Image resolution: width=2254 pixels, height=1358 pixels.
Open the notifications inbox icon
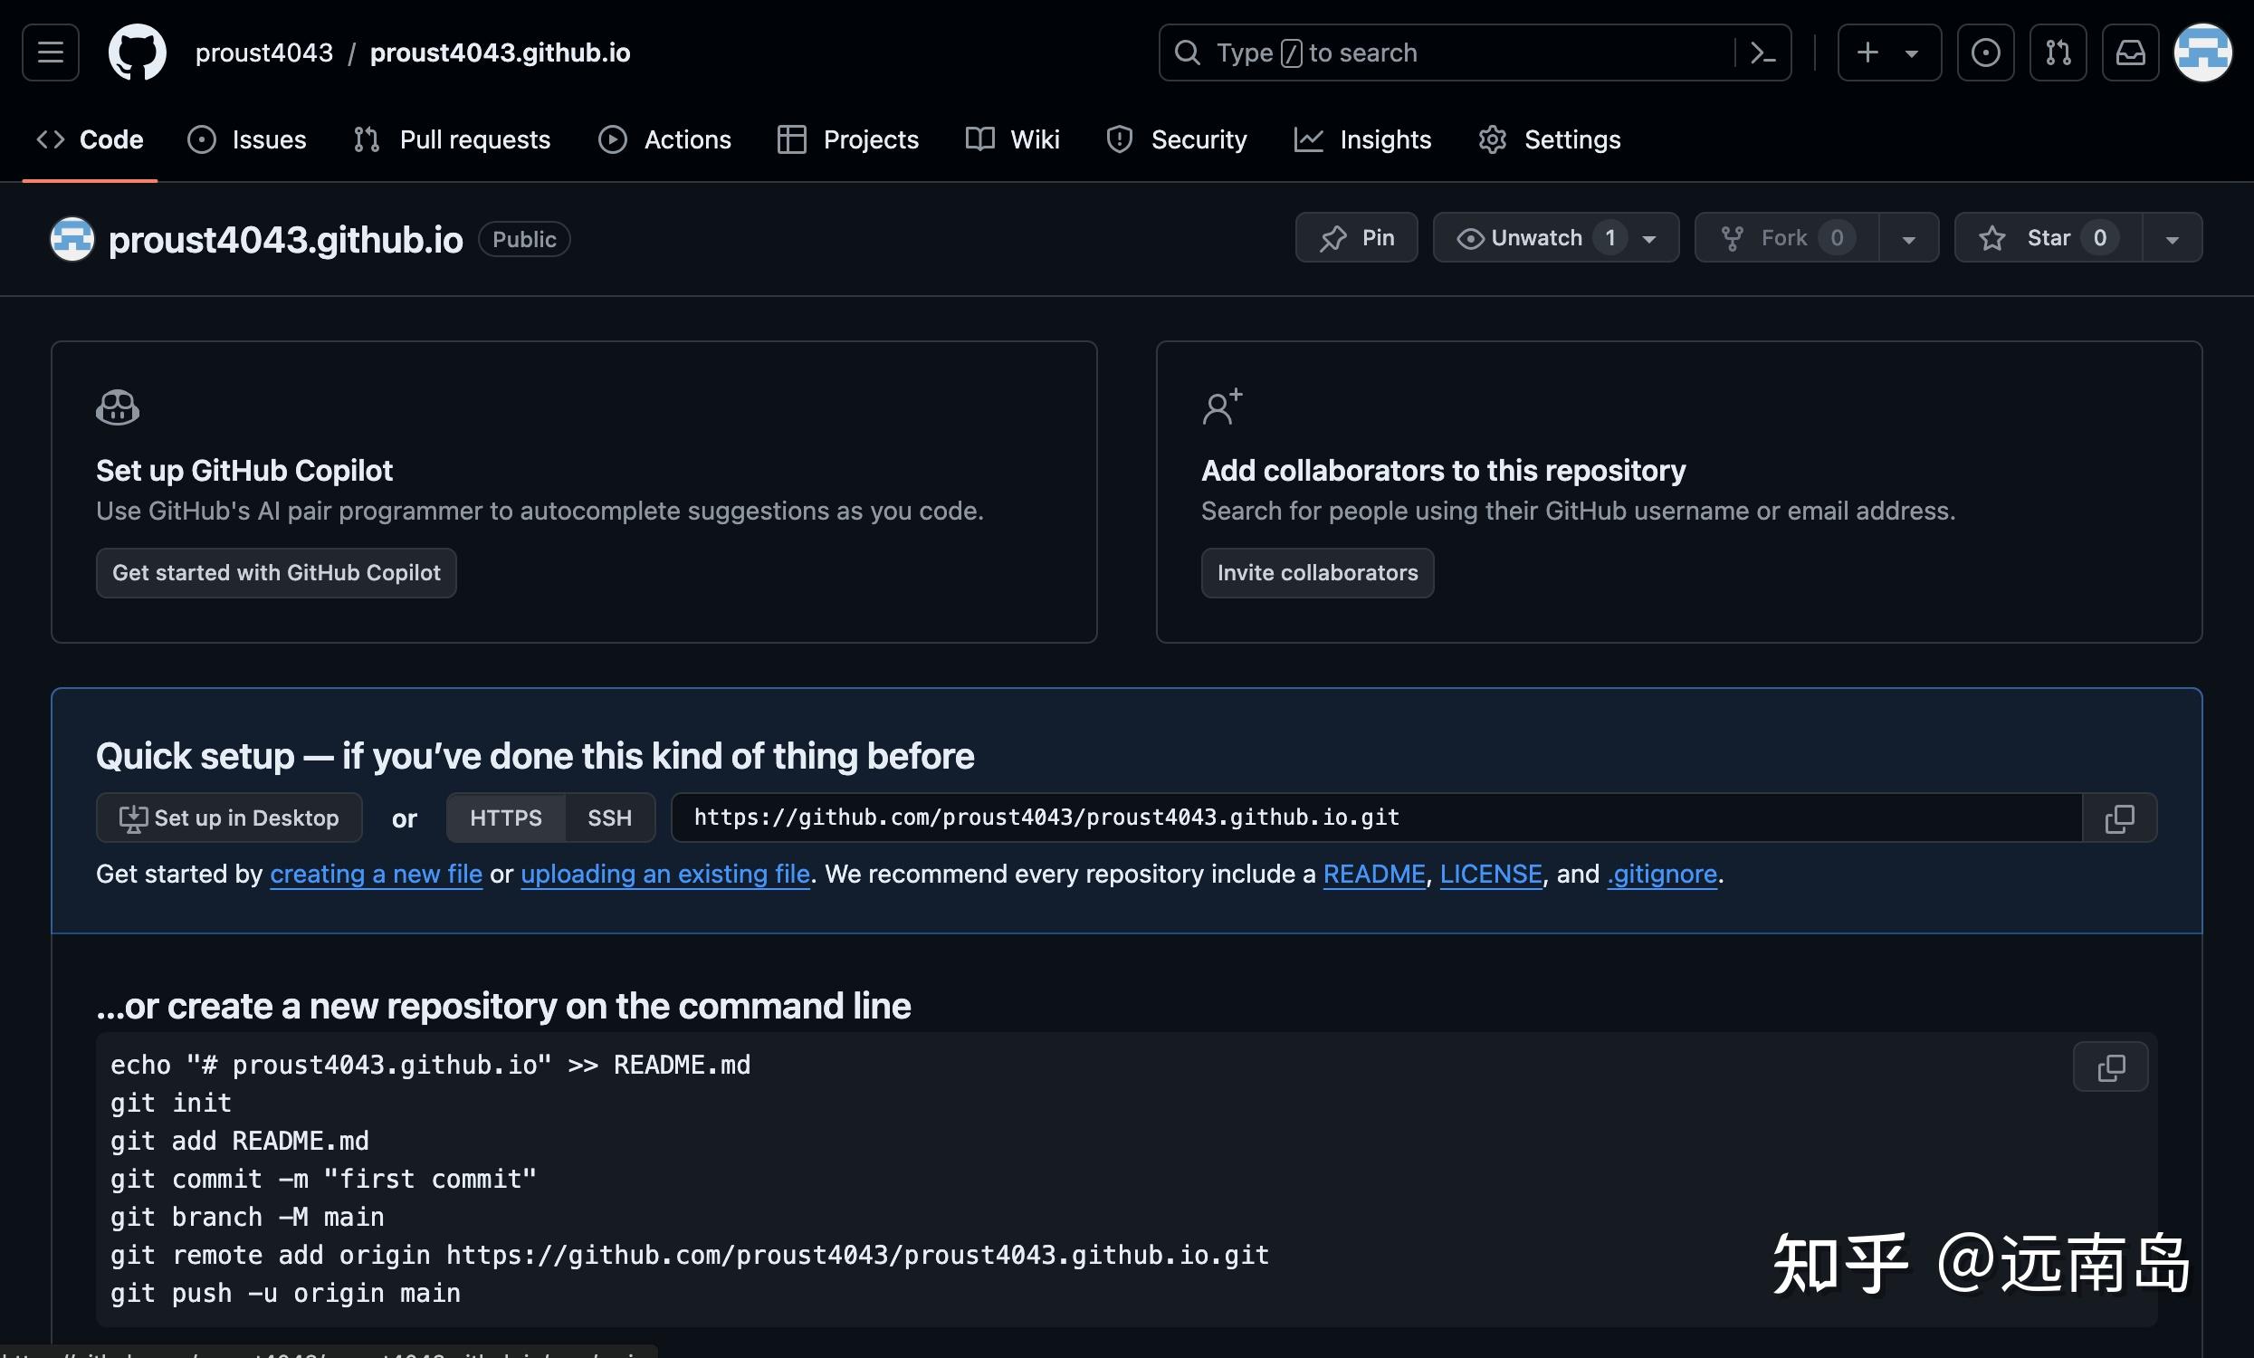[2130, 53]
